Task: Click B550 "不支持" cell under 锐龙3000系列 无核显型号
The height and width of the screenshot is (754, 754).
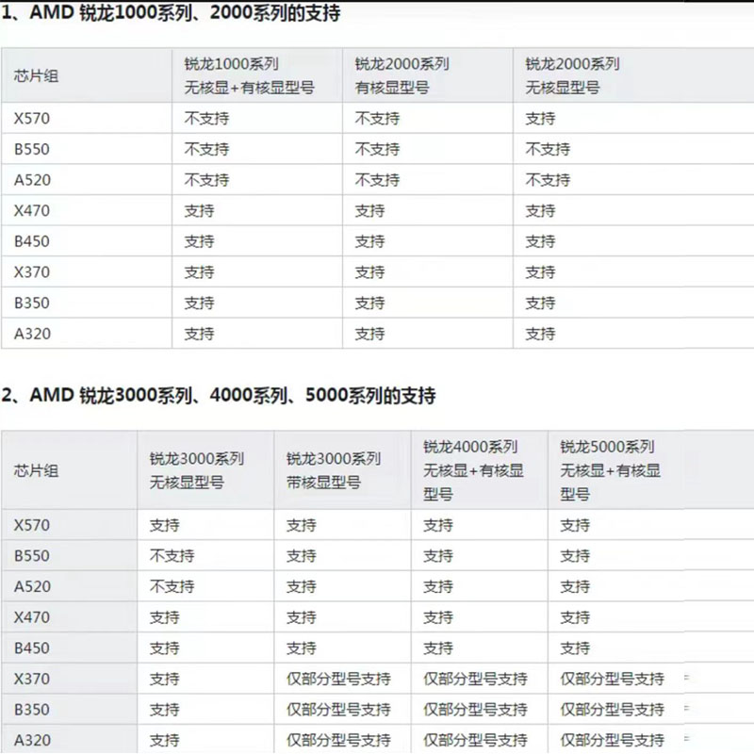Action: [172, 556]
